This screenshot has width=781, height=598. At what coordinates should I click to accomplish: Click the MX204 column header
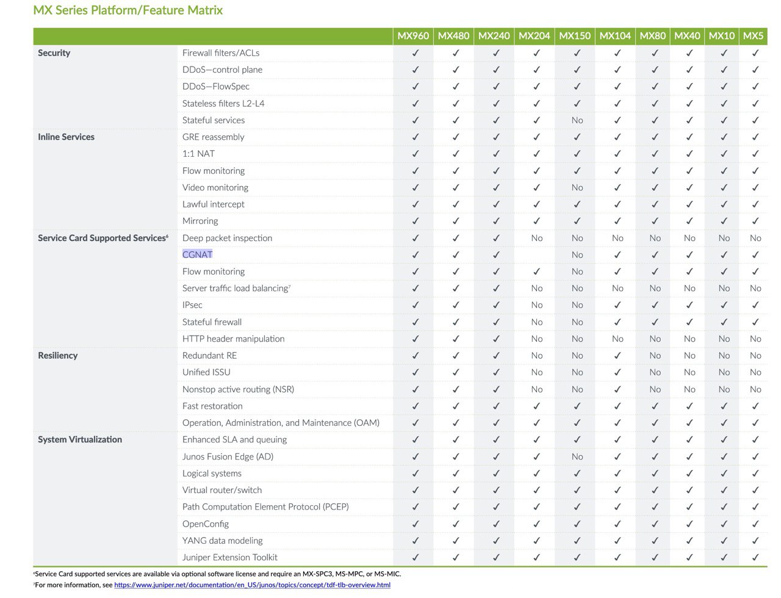click(x=534, y=36)
